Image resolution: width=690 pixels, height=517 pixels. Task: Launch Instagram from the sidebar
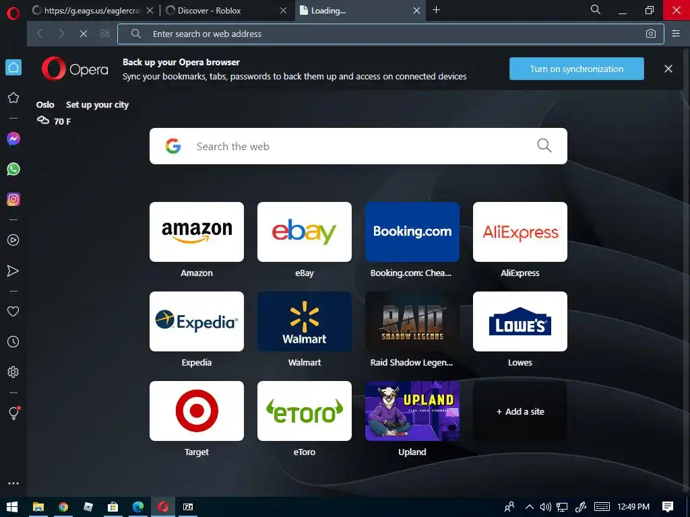pyautogui.click(x=13, y=199)
